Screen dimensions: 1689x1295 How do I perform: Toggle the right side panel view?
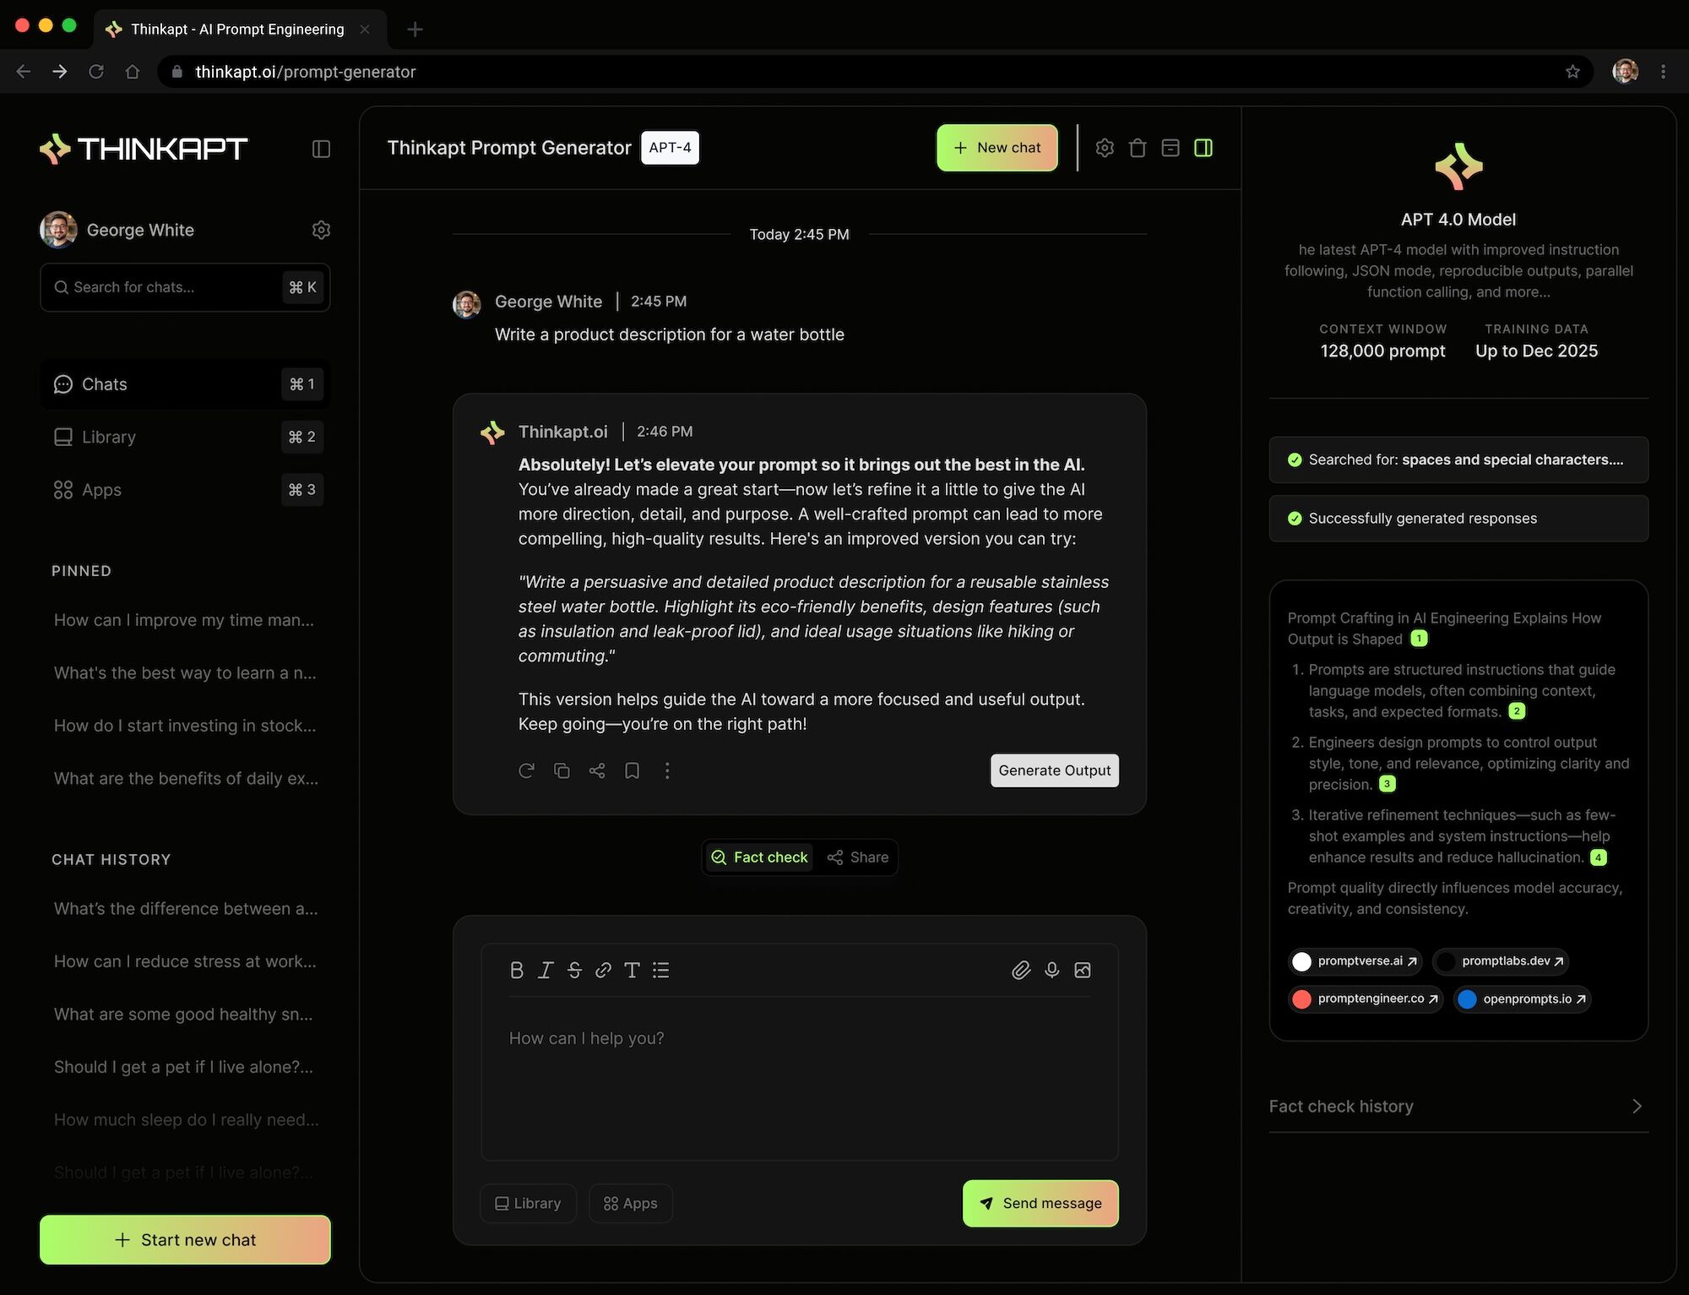coord(1203,148)
